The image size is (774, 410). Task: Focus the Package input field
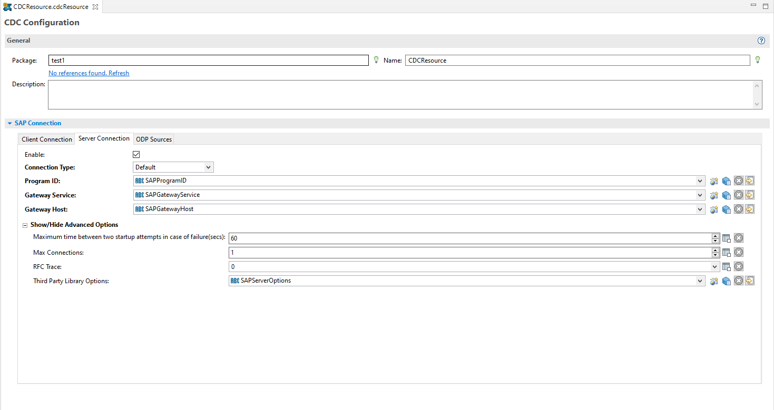(208, 61)
